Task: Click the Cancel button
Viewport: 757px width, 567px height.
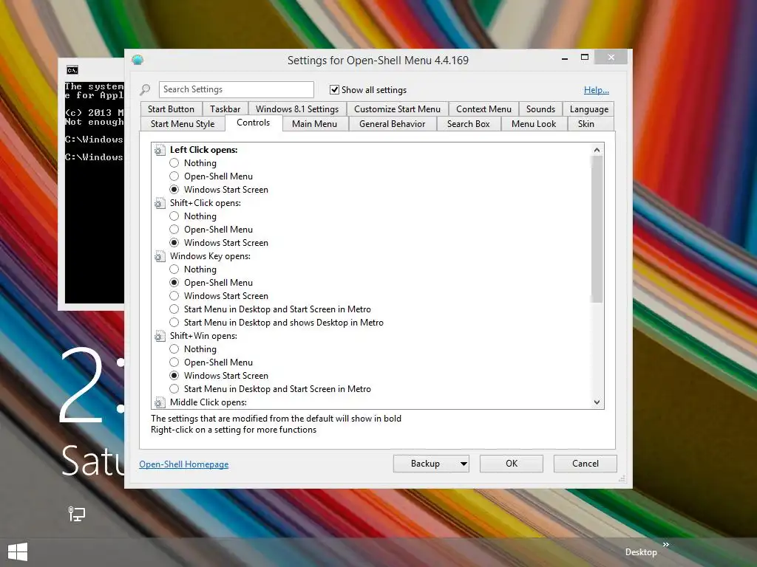Action: click(x=585, y=464)
